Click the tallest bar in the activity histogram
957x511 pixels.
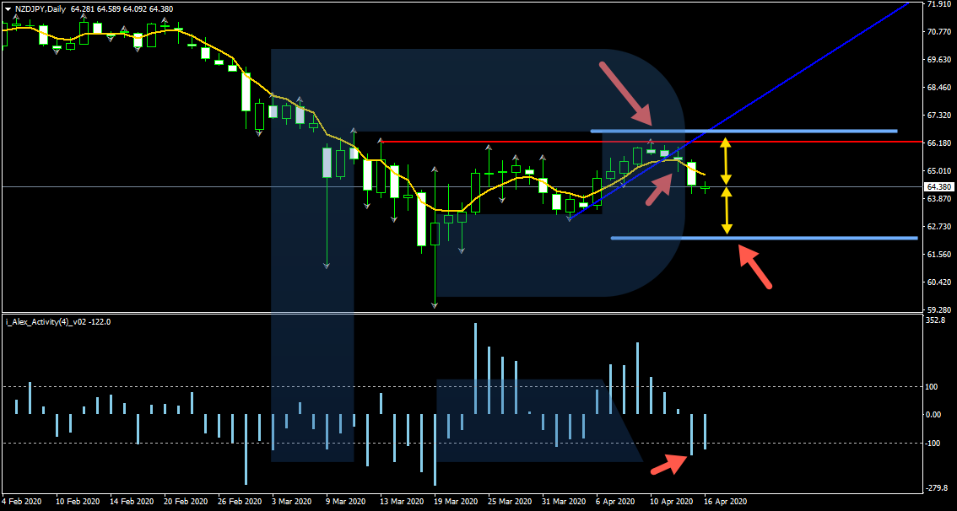click(x=475, y=369)
